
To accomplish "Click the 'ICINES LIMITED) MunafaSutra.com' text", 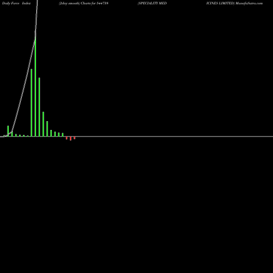I will pos(234,3).
